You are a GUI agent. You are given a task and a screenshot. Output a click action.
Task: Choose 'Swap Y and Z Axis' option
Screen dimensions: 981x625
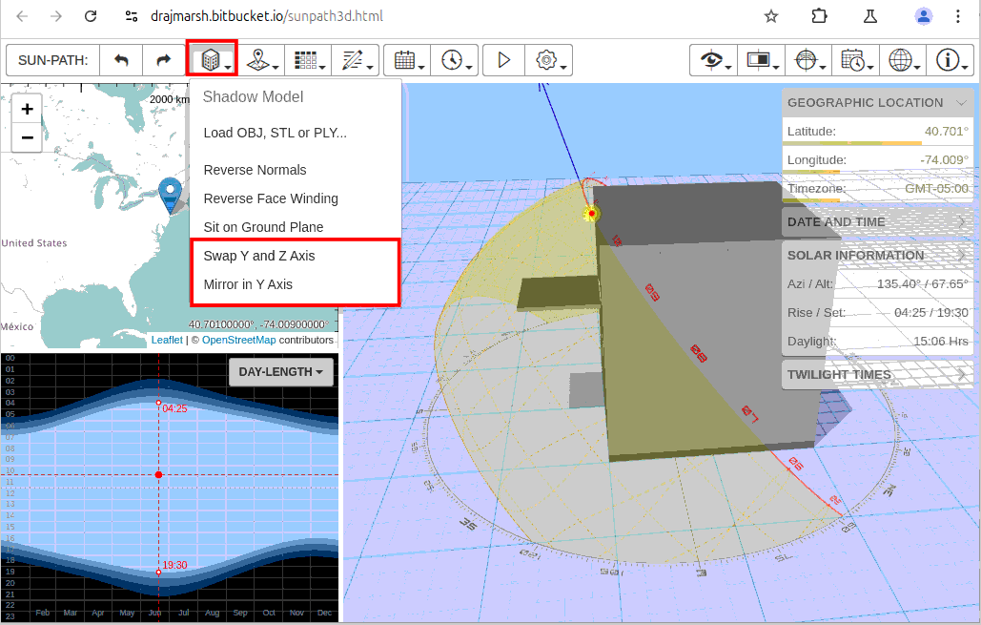click(259, 256)
